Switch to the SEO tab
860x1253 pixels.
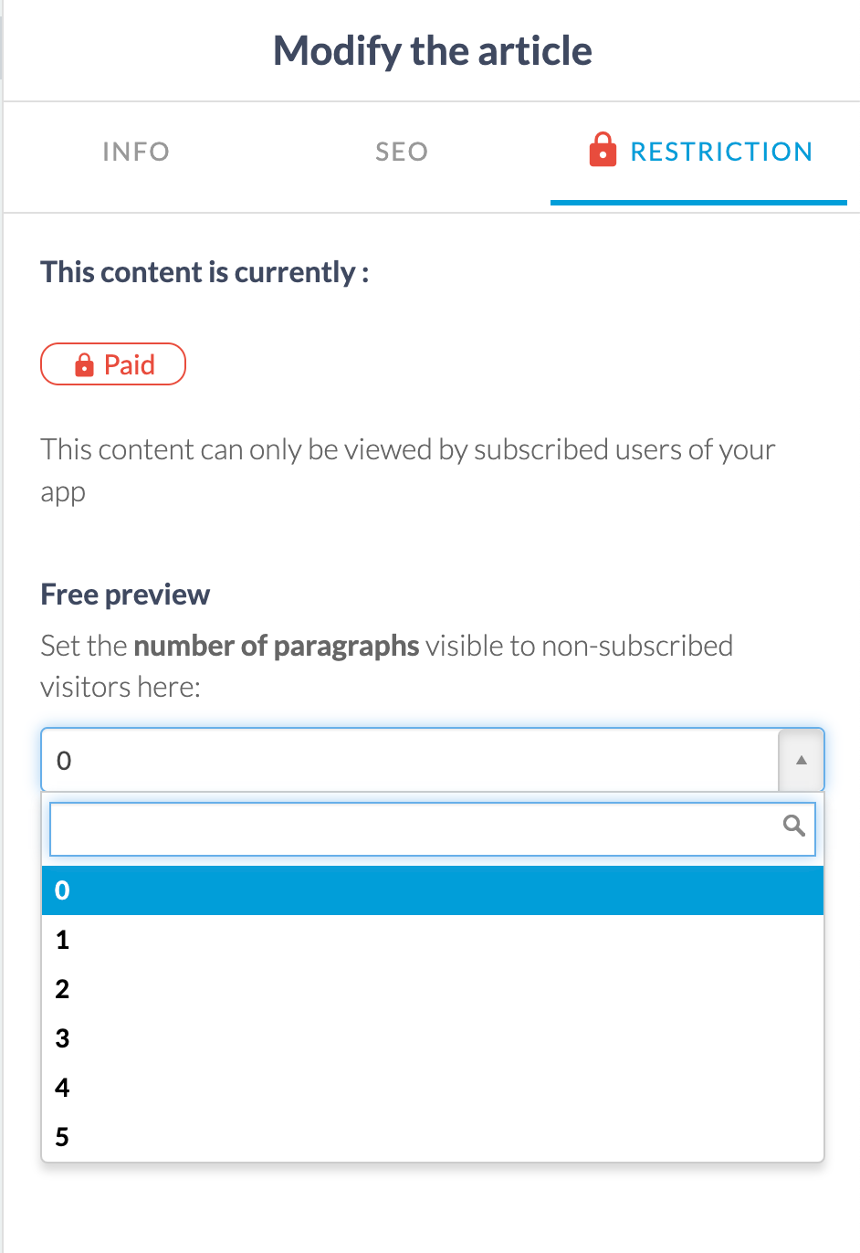point(402,152)
